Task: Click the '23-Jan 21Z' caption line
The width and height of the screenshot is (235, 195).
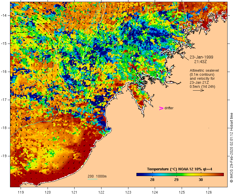Action: (199, 83)
